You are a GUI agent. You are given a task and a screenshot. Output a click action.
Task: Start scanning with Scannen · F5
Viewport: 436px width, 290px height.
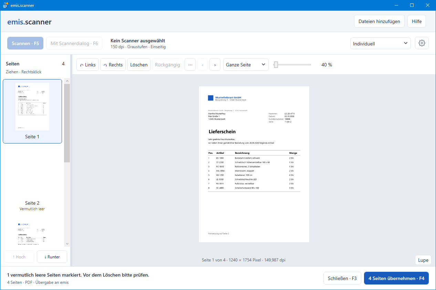[25, 43]
